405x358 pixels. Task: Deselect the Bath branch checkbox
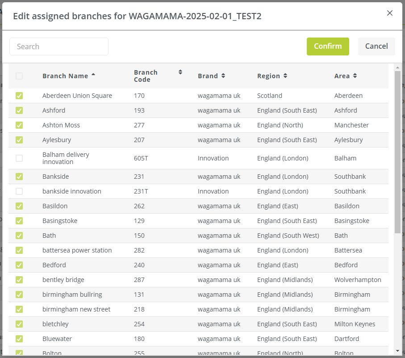19,236
